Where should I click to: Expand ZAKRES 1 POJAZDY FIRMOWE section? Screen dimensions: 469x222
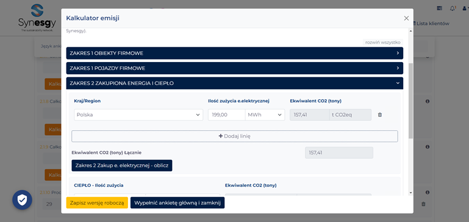(x=234, y=68)
